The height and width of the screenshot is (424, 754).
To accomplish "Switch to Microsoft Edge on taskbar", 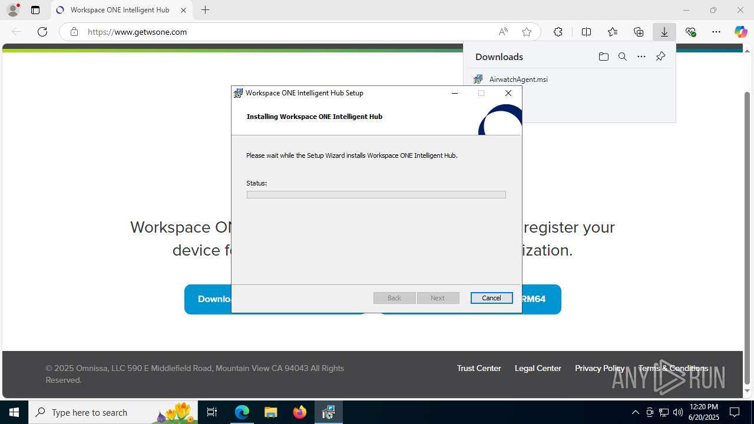I will [x=242, y=412].
